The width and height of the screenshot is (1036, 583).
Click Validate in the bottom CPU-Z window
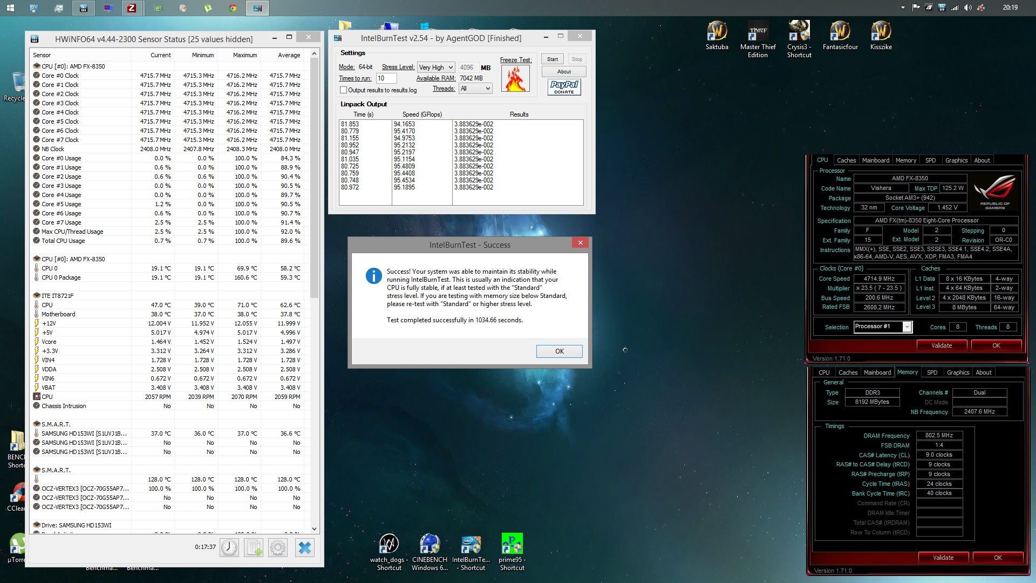coord(943,558)
